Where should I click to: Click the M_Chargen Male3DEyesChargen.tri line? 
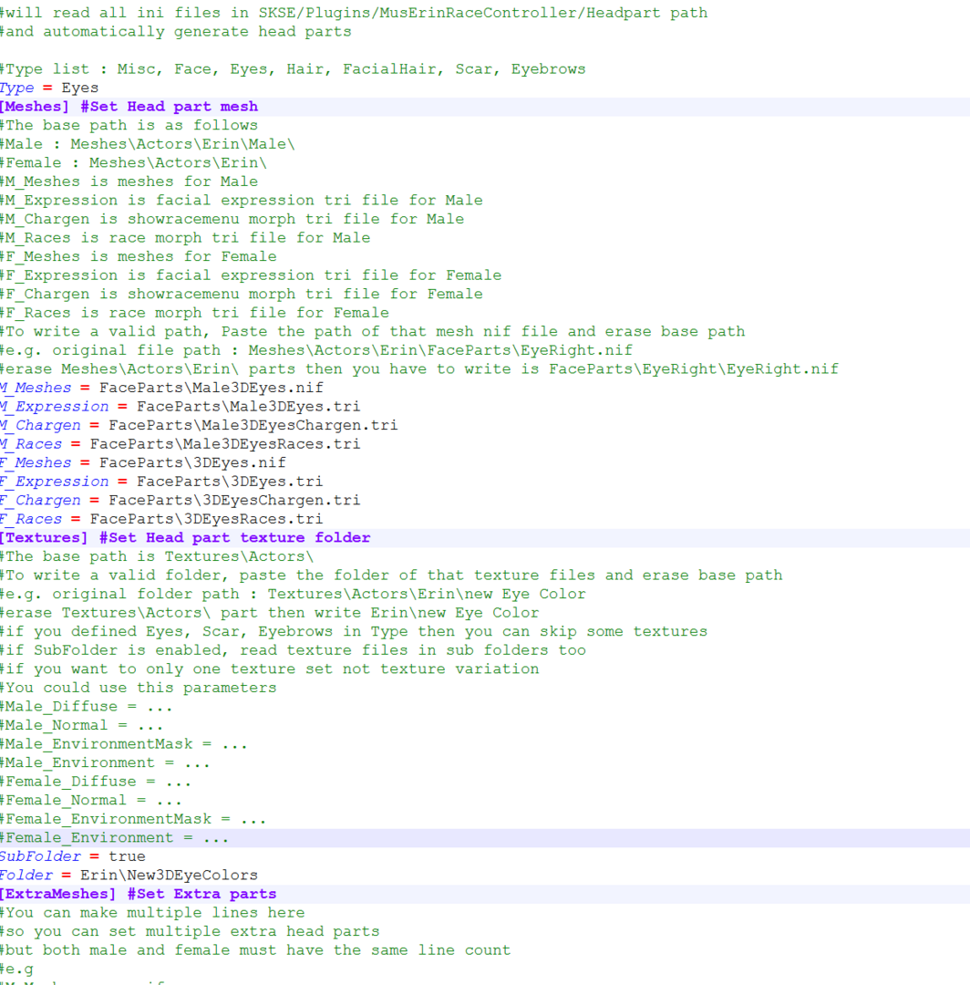[x=199, y=425]
